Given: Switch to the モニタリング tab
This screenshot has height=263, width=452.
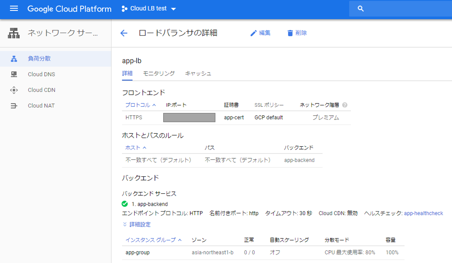Looking at the screenshot, I should point(159,73).
